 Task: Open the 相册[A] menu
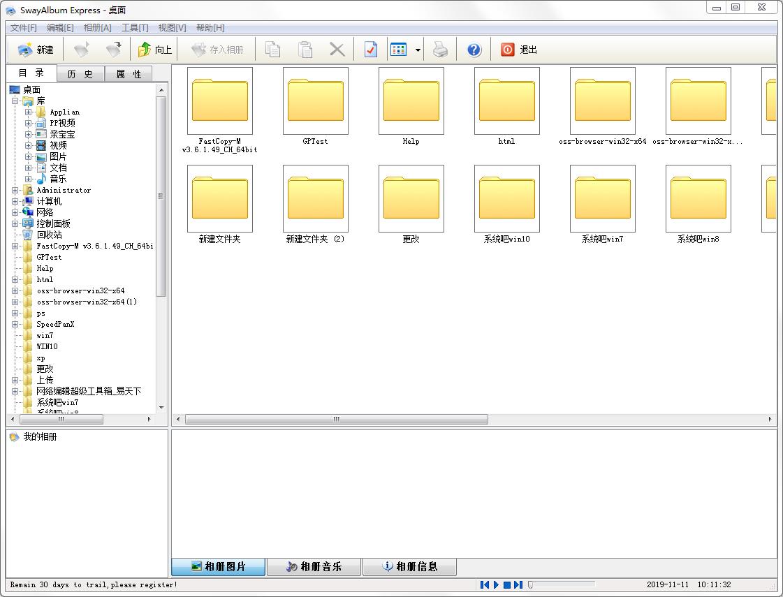click(97, 28)
